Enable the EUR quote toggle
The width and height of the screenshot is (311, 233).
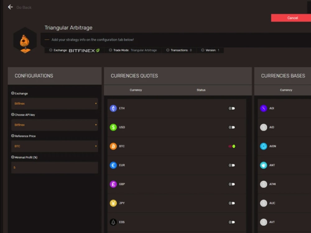[x=232, y=165]
